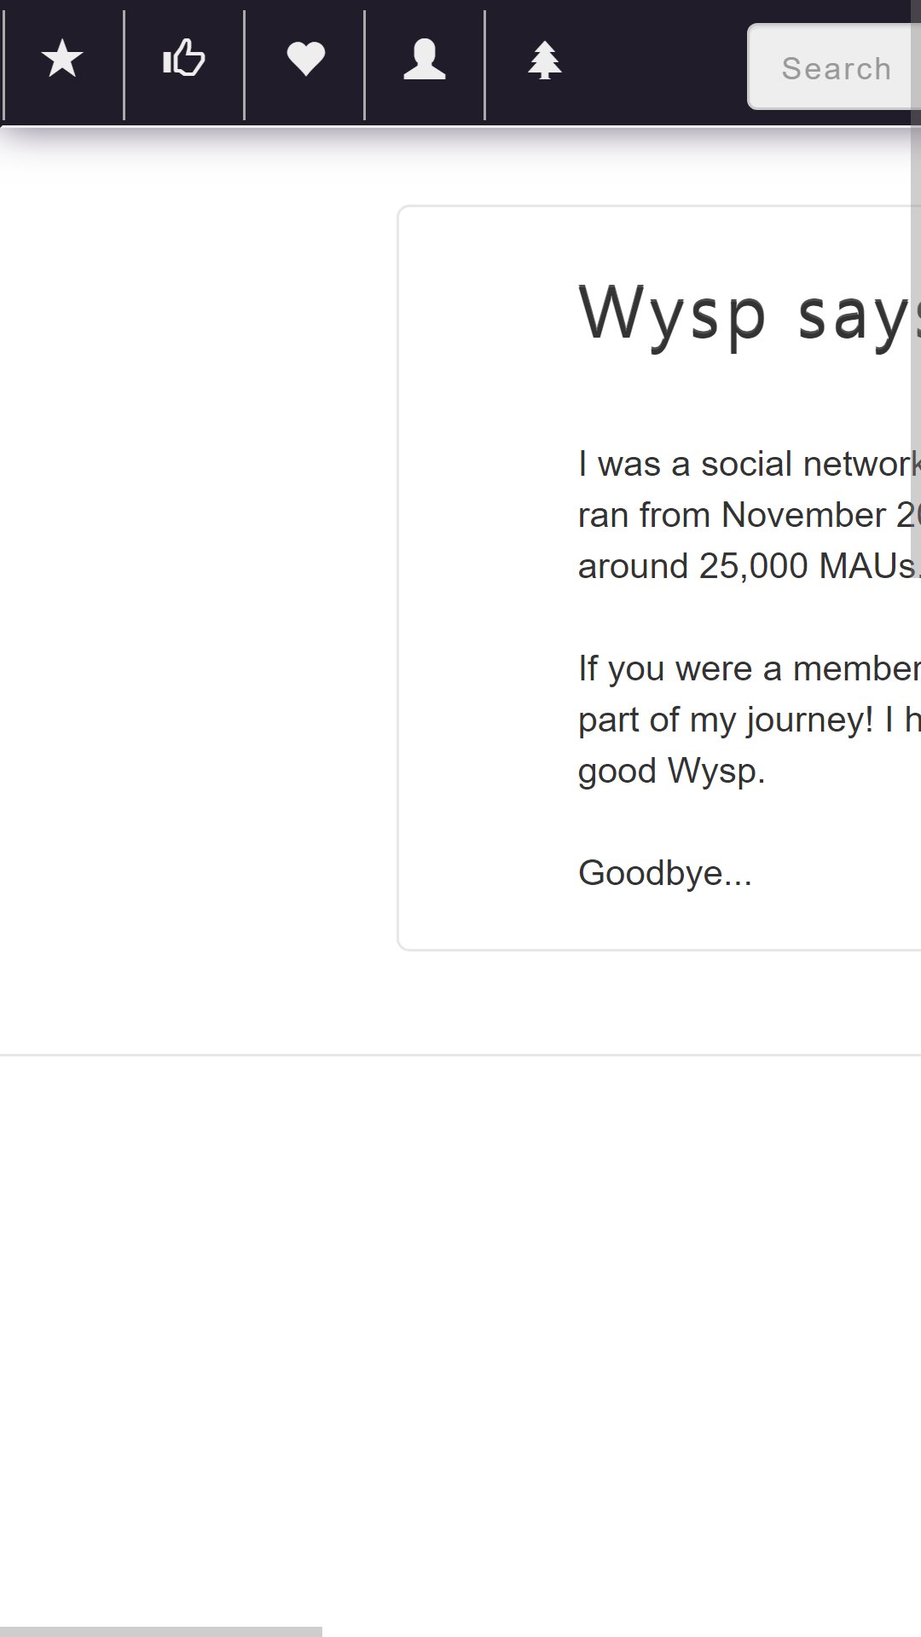Select the heart icon in navbar
The width and height of the screenshot is (921, 1637).
click(304, 61)
